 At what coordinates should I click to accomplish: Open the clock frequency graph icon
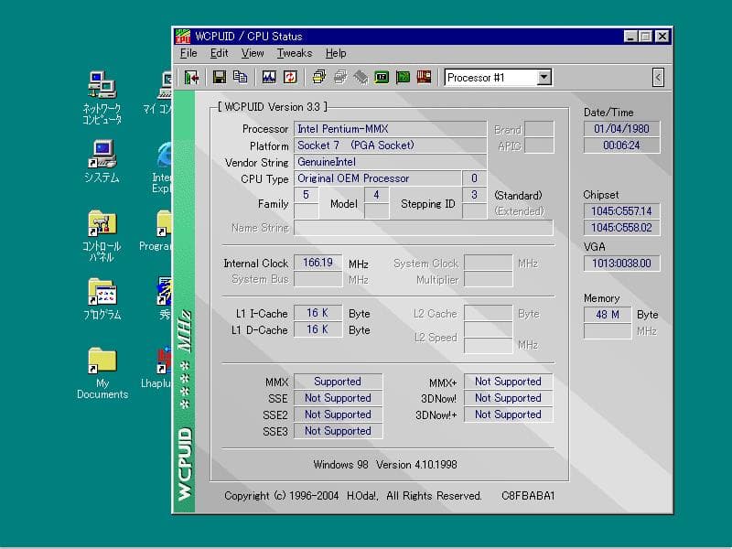click(270, 77)
